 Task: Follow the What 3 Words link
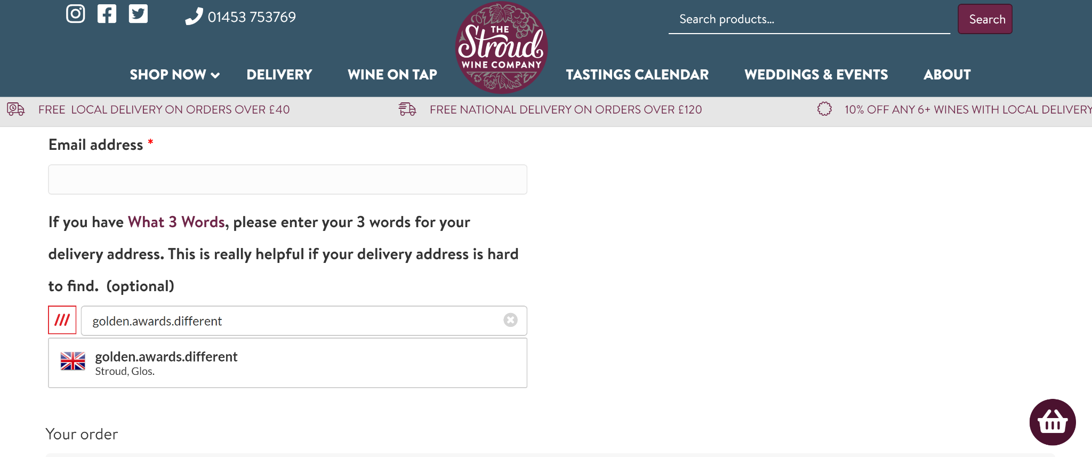tap(176, 222)
